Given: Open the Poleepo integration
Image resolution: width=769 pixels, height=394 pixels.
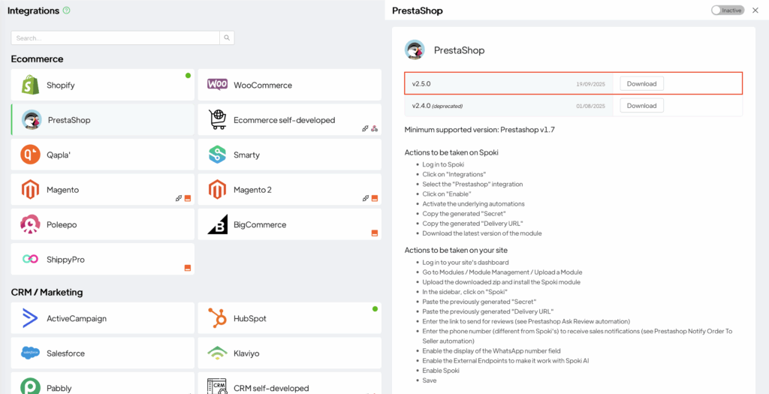Looking at the screenshot, I should point(102,225).
